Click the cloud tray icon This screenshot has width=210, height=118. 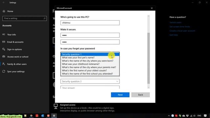184,116
